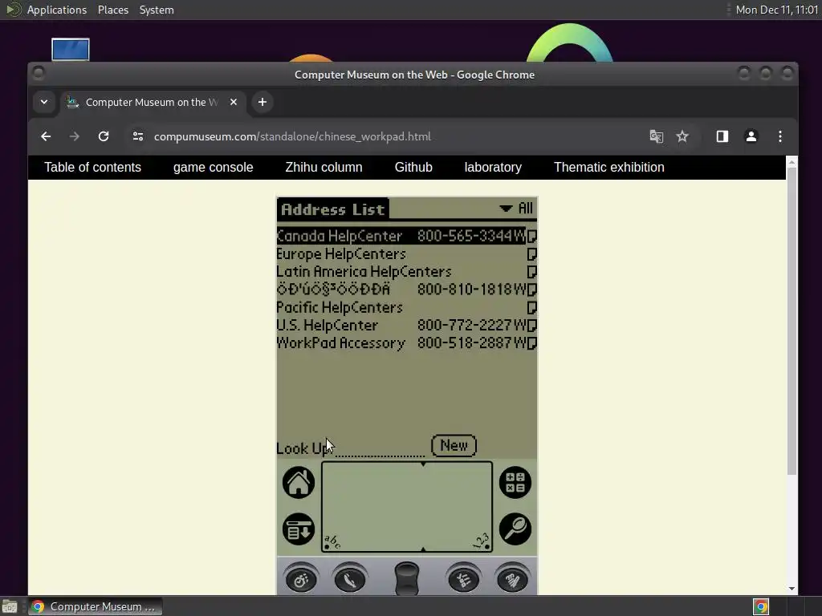This screenshot has height=616, width=822.
Task: Push the Address Book phone hardware button
Action: [350, 578]
